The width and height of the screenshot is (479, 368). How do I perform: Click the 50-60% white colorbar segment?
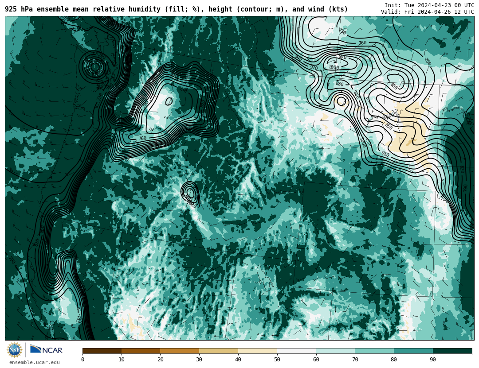point(297,351)
